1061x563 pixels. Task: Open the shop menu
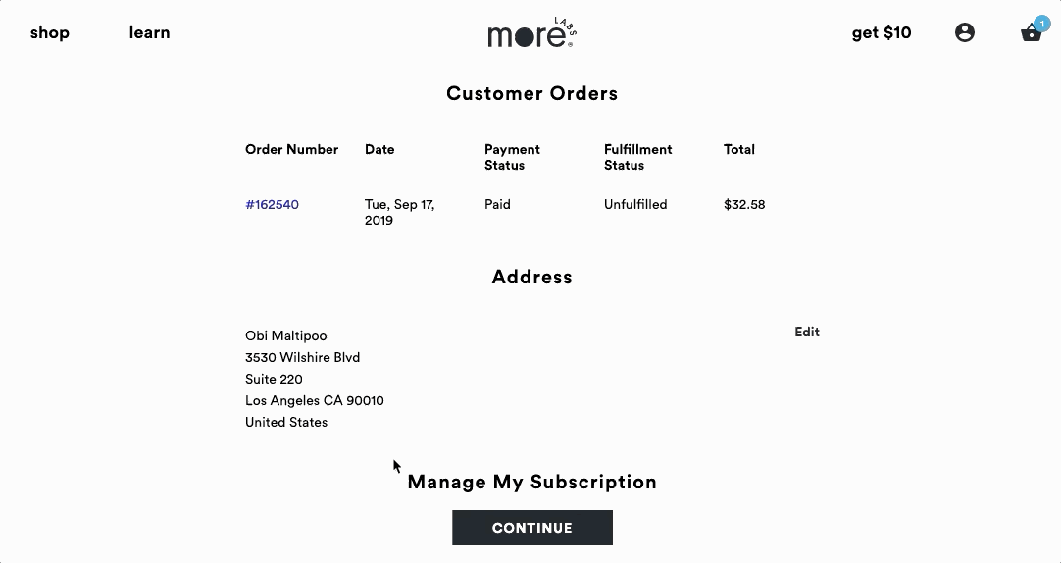pos(50,32)
